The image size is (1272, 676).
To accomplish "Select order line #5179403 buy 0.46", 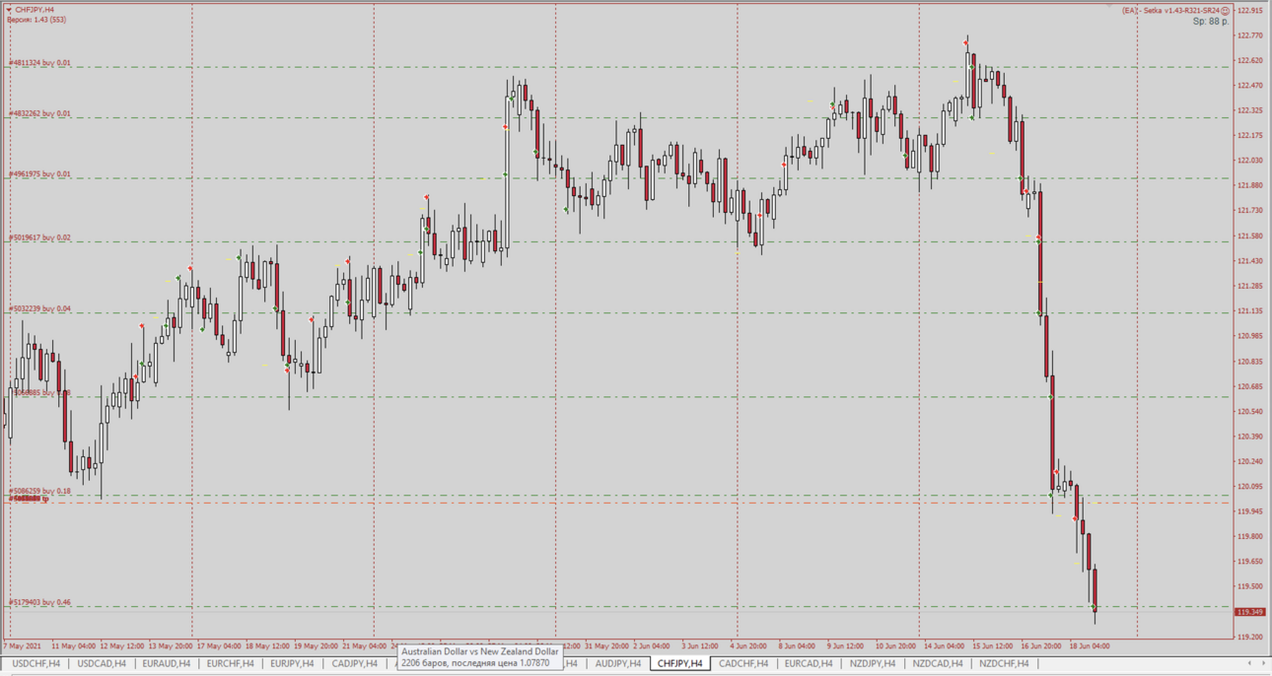I will [39, 602].
